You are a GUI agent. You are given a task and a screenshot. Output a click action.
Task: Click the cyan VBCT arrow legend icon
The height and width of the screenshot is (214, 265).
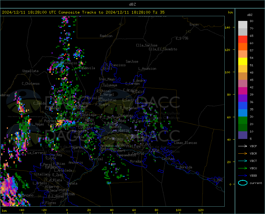tap(243, 161)
